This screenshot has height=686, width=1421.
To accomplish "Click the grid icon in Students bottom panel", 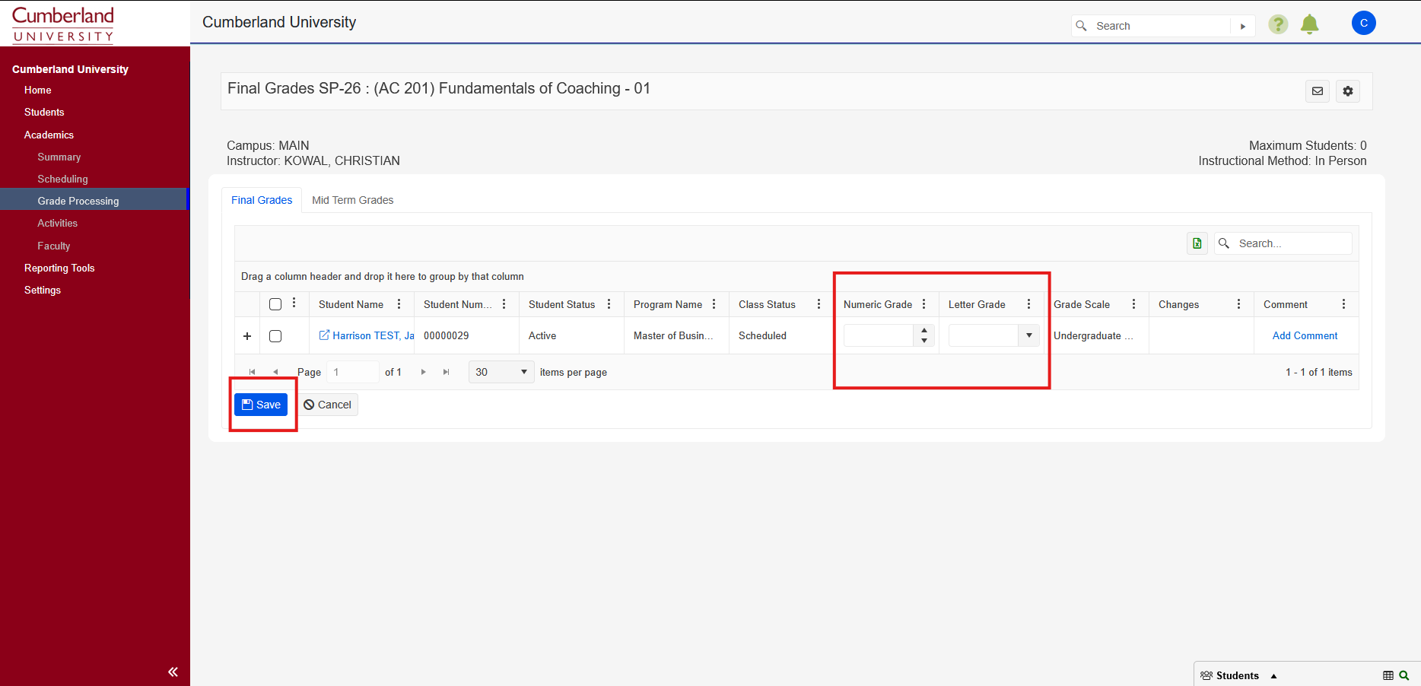I will tap(1388, 675).
